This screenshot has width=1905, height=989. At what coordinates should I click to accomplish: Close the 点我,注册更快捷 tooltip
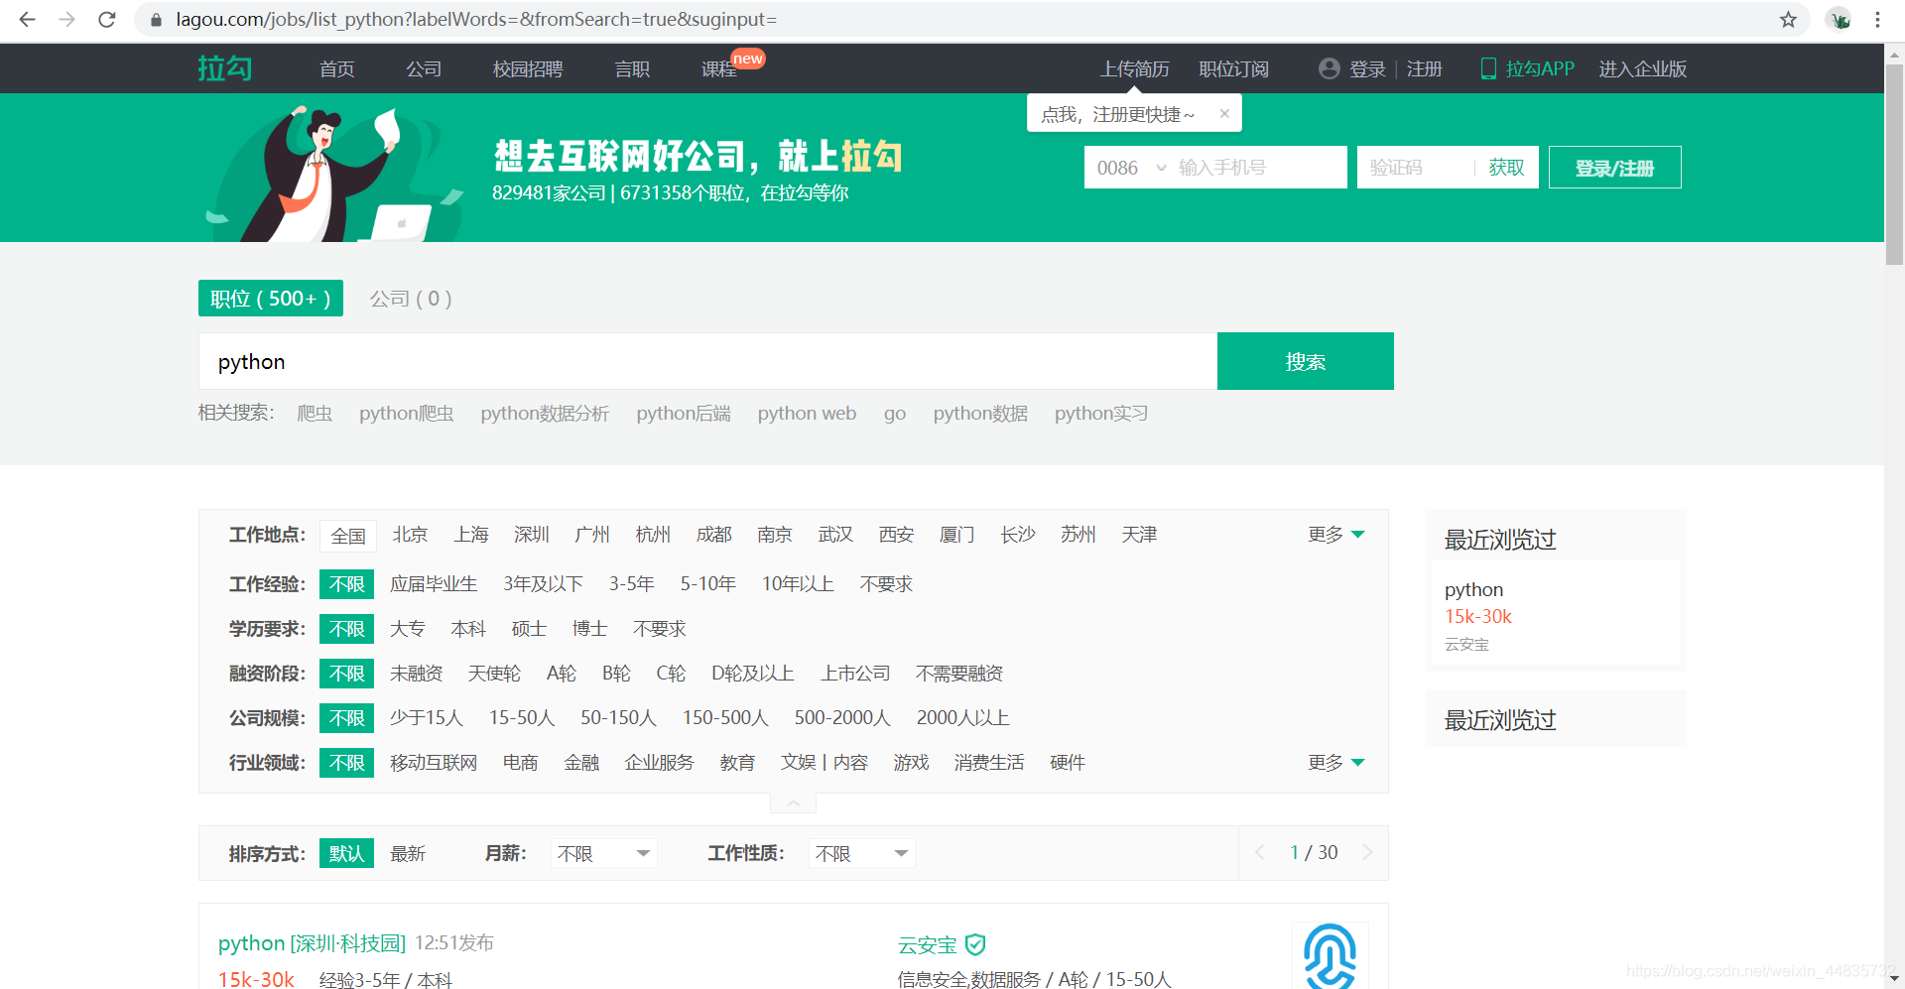tap(1224, 113)
